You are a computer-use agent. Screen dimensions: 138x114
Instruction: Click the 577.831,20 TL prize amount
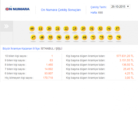click(125, 56)
